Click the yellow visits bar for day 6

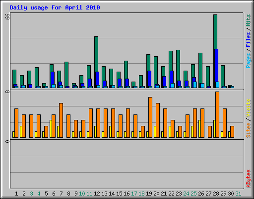tap(51, 129)
